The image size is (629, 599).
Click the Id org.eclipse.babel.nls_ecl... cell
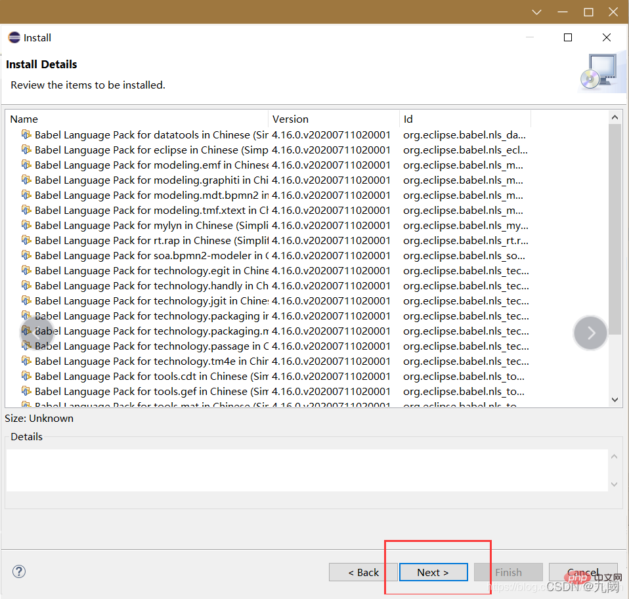[x=466, y=150]
